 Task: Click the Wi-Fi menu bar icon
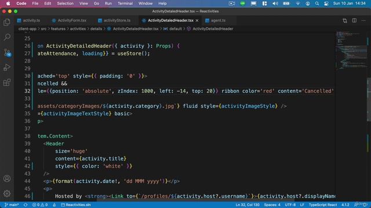(298, 3)
